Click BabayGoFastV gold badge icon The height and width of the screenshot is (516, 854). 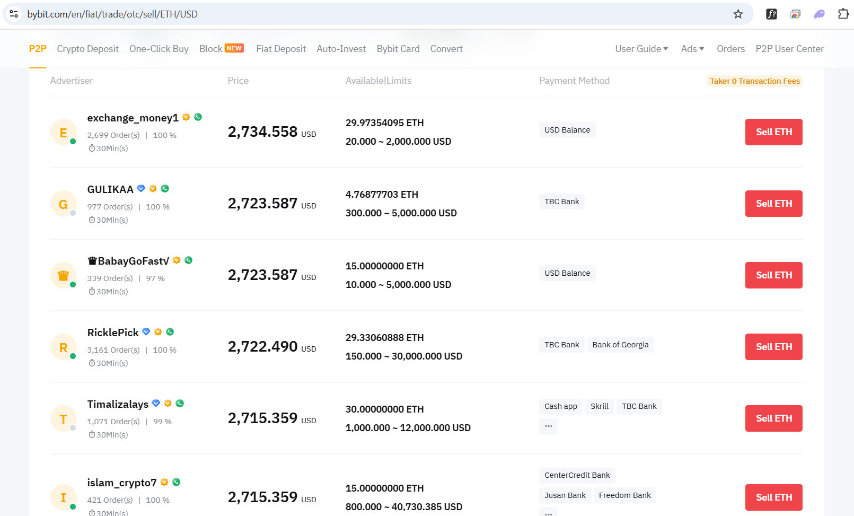point(177,260)
